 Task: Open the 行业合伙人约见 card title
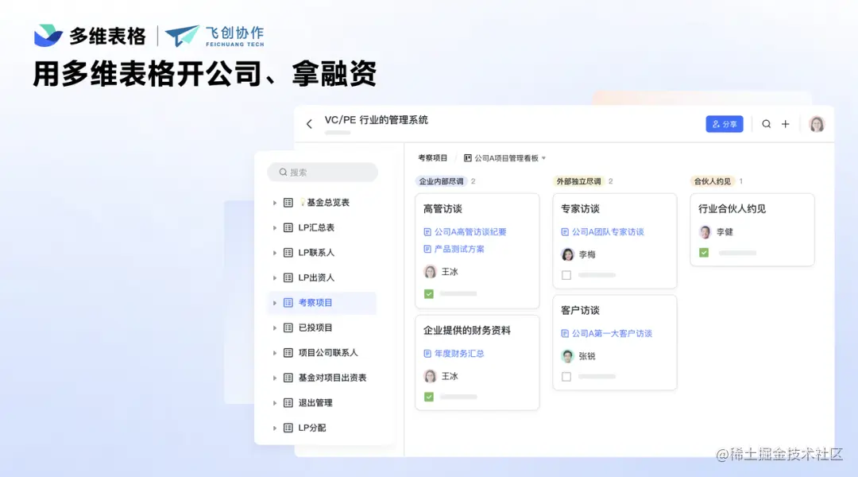(x=732, y=209)
